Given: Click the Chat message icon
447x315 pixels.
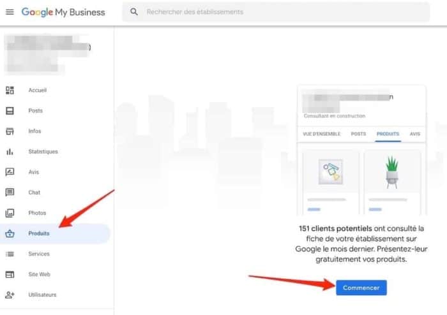Looking at the screenshot, I should pyautogui.click(x=10, y=193).
